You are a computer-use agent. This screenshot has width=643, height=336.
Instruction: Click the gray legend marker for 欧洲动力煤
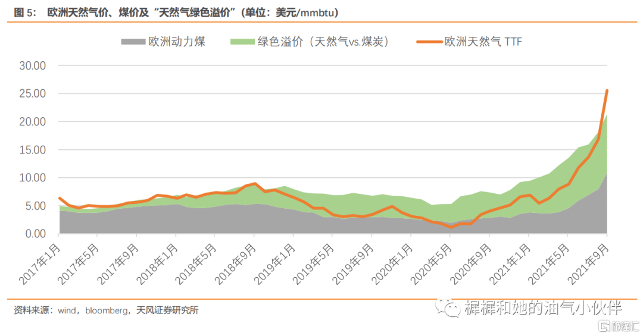pos(133,42)
